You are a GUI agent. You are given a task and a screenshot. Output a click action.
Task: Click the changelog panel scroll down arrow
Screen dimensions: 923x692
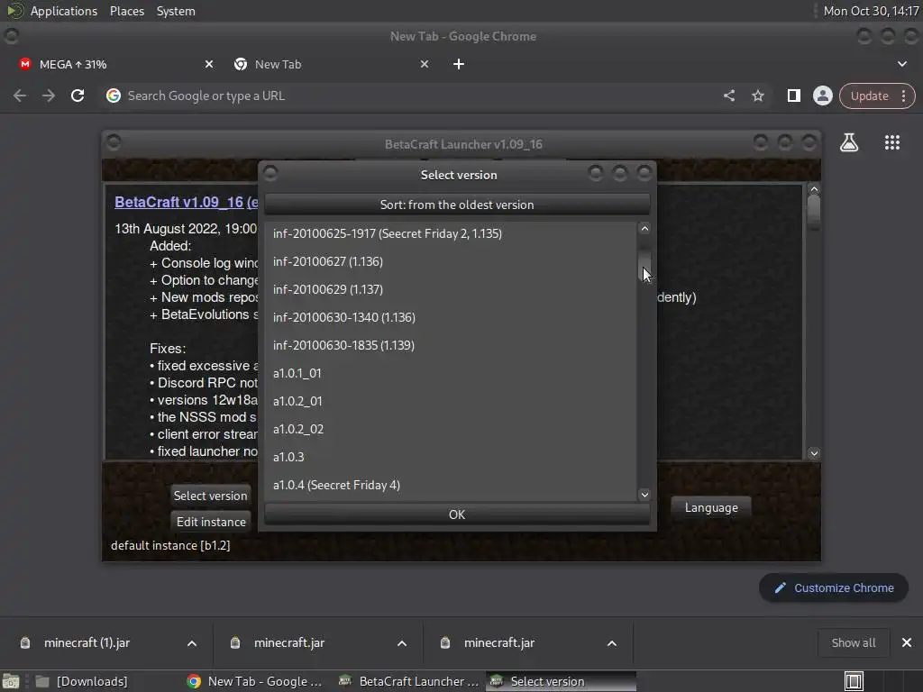(x=814, y=453)
